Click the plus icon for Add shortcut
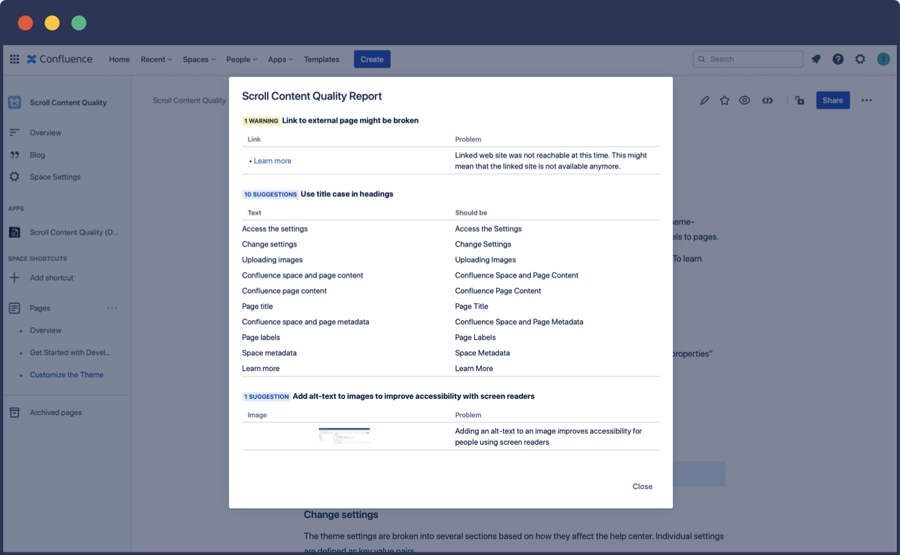 click(x=14, y=278)
